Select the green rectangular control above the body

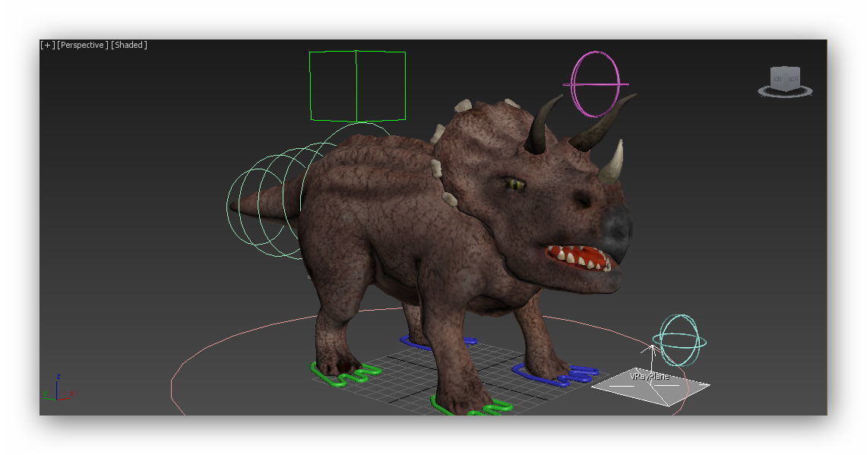click(x=357, y=86)
